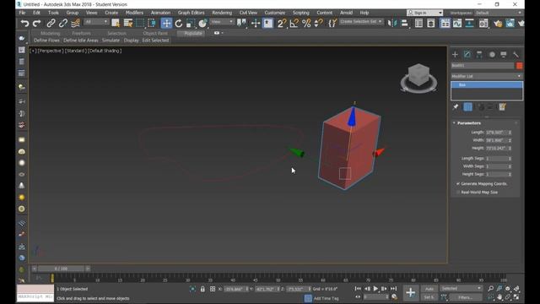The image size is (540, 304).
Task: Open the Rendering menu
Action: (x=222, y=13)
